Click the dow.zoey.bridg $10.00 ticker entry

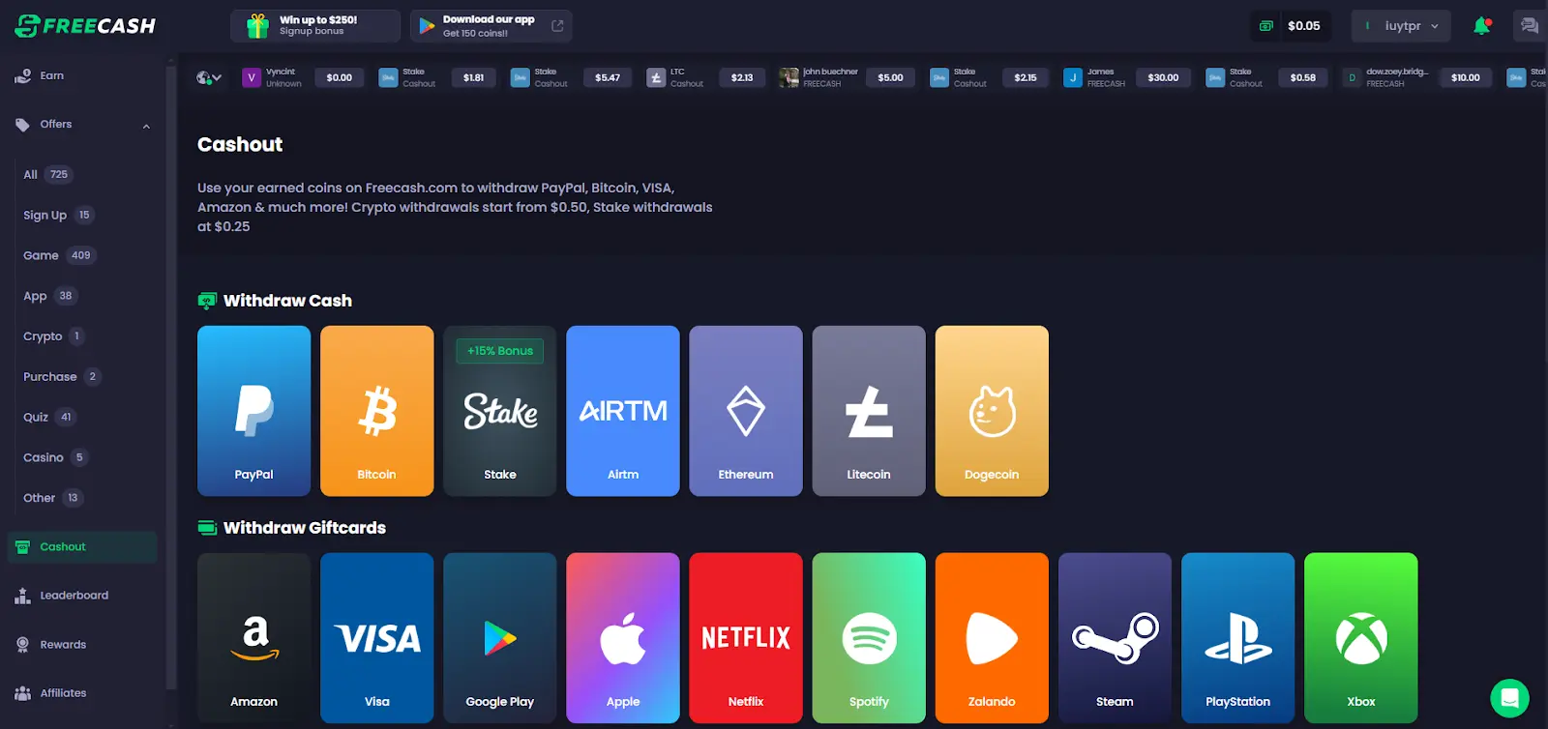1417,77
